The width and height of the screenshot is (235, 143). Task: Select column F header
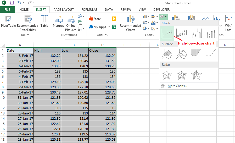[x=141, y=45]
